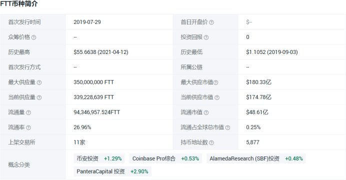Image resolution: width=346 pixels, height=180 pixels.
Task: Click the 首次发行方式 label
Action: [x=24, y=67]
